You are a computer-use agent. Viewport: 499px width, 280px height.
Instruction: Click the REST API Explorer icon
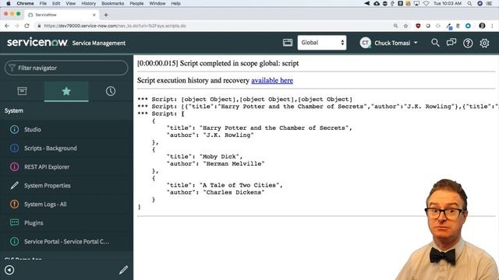click(x=14, y=167)
